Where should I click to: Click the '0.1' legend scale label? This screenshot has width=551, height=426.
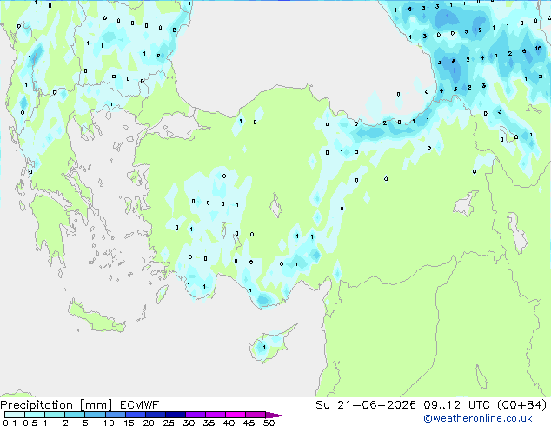coord(10,423)
